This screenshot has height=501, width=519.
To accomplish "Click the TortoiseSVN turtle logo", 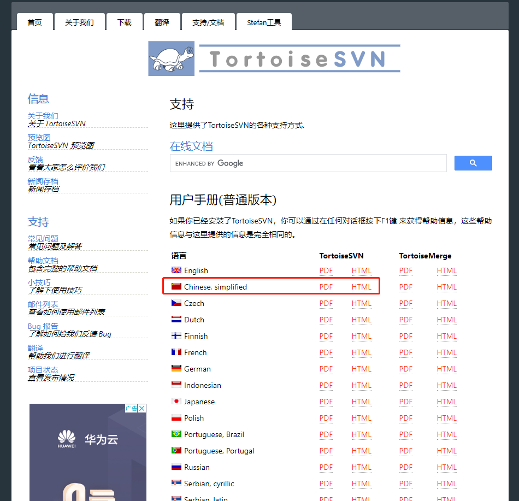I will coord(171,57).
